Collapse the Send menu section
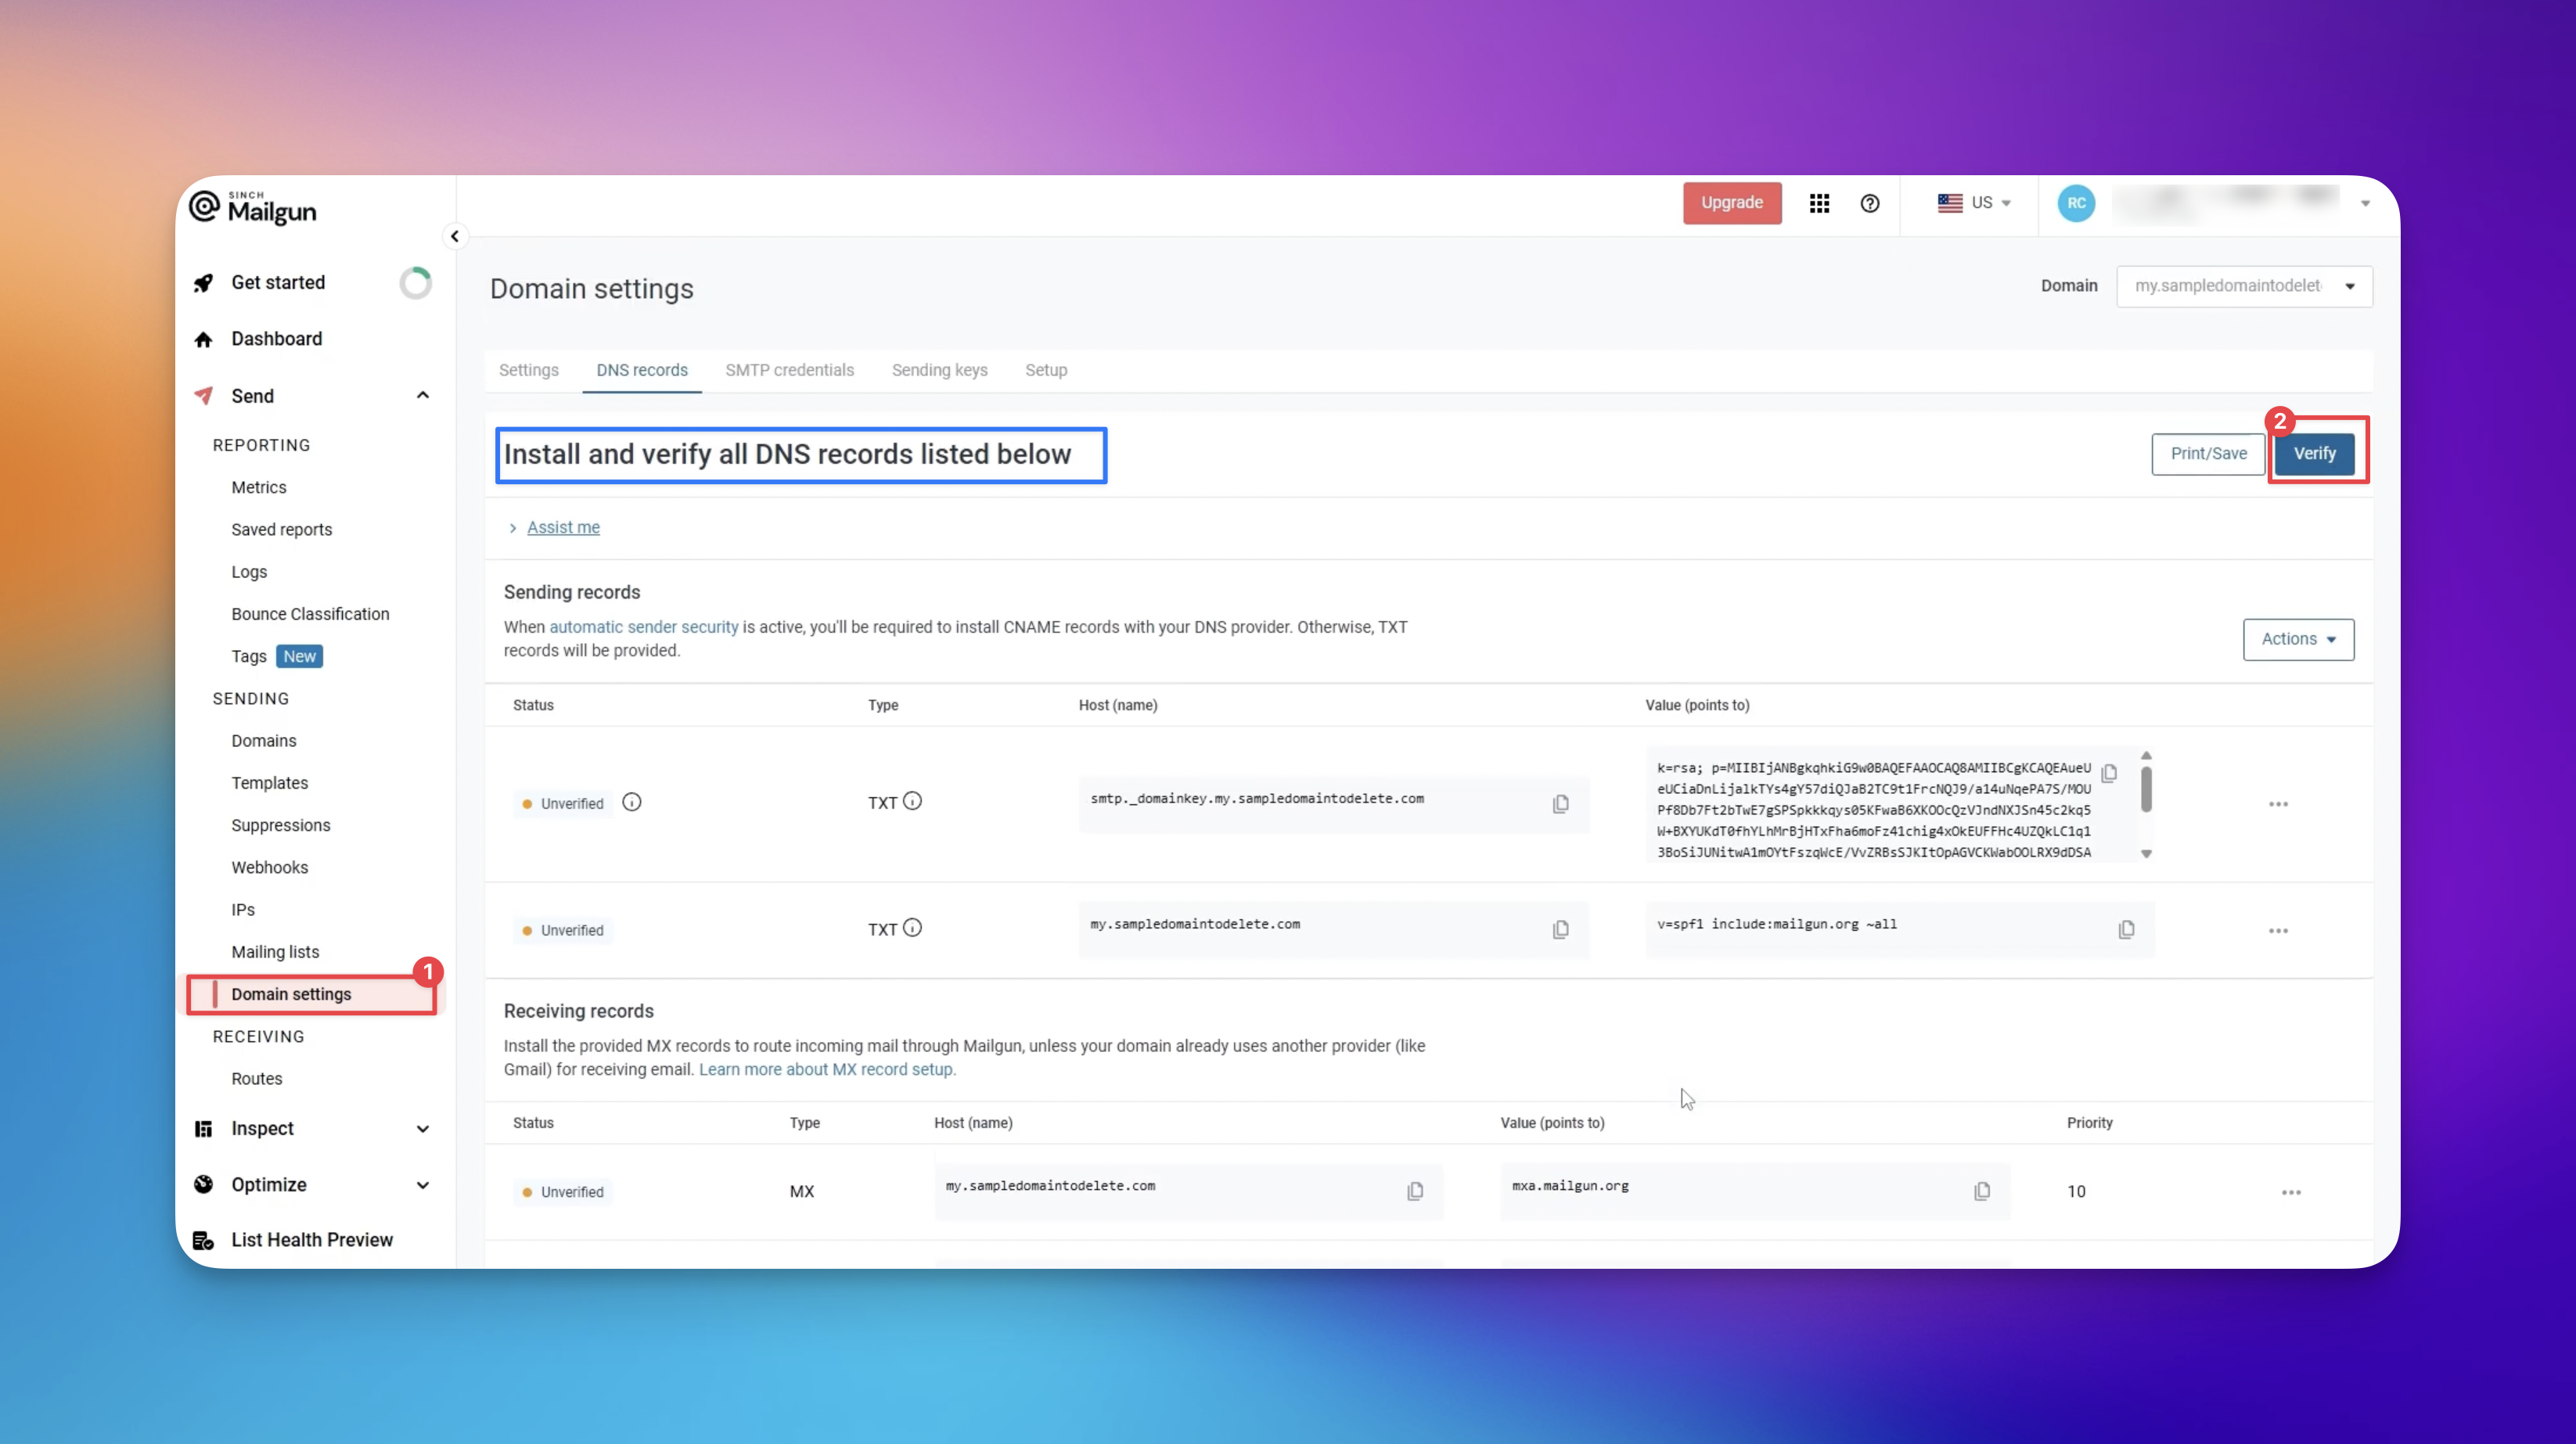Screen dimensions: 2576x1444 pos(423,396)
